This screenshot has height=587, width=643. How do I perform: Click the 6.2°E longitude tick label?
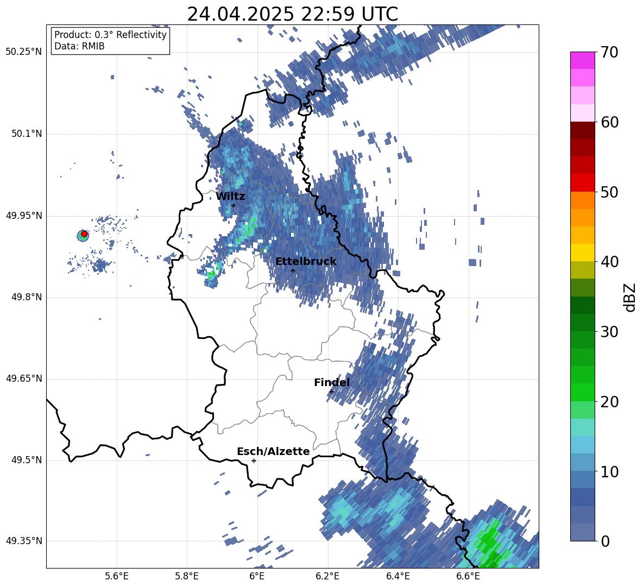tap(327, 576)
